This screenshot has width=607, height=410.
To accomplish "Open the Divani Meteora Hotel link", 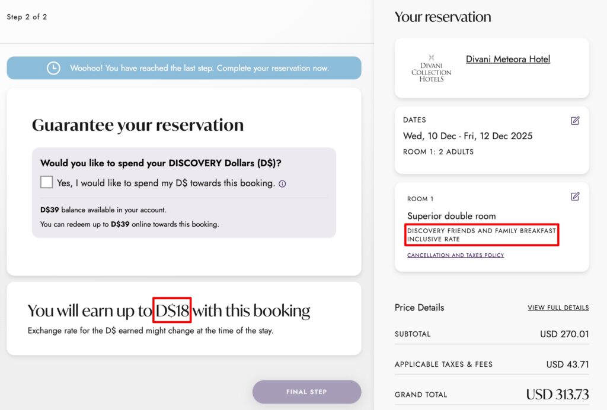I will (x=507, y=59).
